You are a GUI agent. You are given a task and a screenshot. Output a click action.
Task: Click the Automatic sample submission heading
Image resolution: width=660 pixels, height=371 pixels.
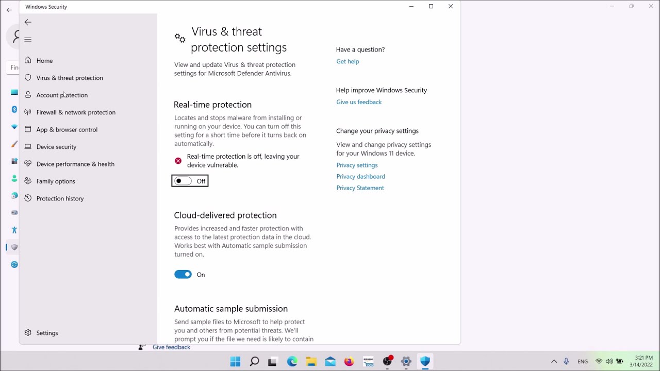click(231, 309)
